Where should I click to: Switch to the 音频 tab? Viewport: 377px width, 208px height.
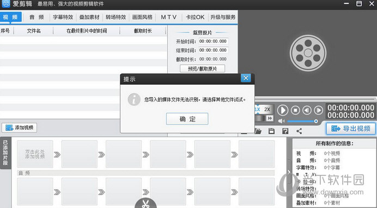coord(37,17)
